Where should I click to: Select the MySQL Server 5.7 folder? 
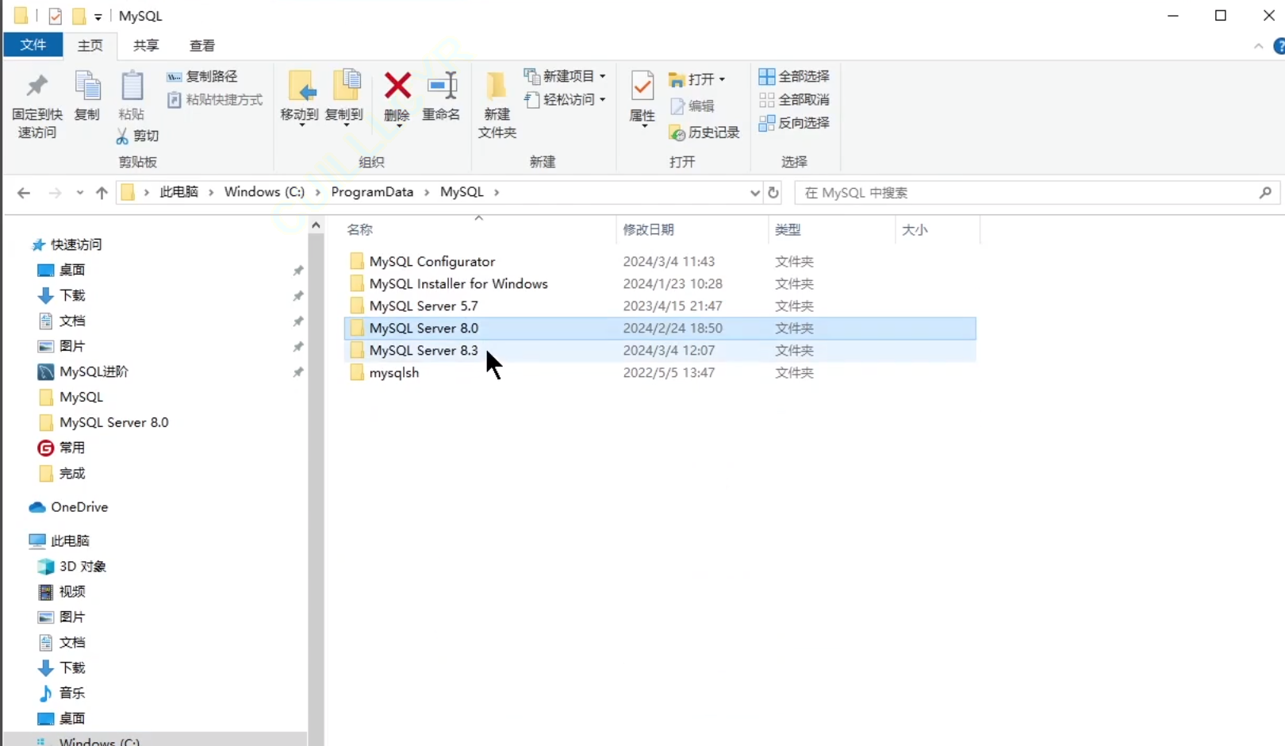[660, 306]
